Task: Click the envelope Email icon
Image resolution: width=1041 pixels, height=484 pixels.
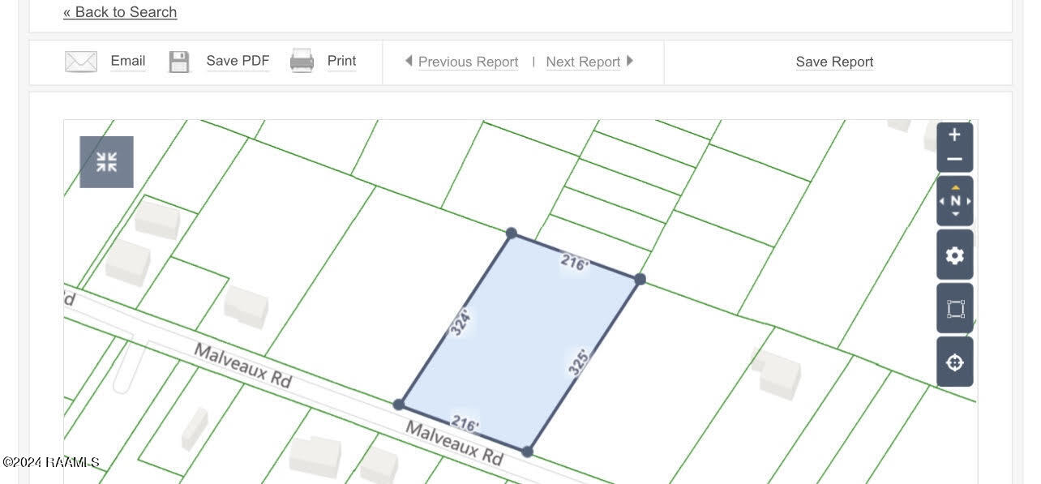Action: pos(81,62)
